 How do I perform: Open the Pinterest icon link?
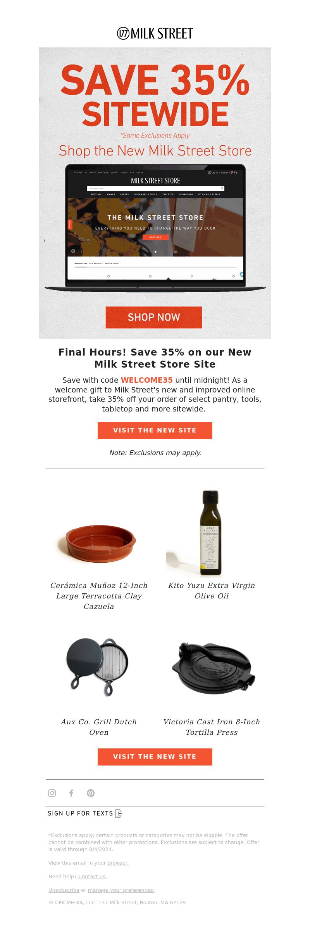(x=91, y=793)
